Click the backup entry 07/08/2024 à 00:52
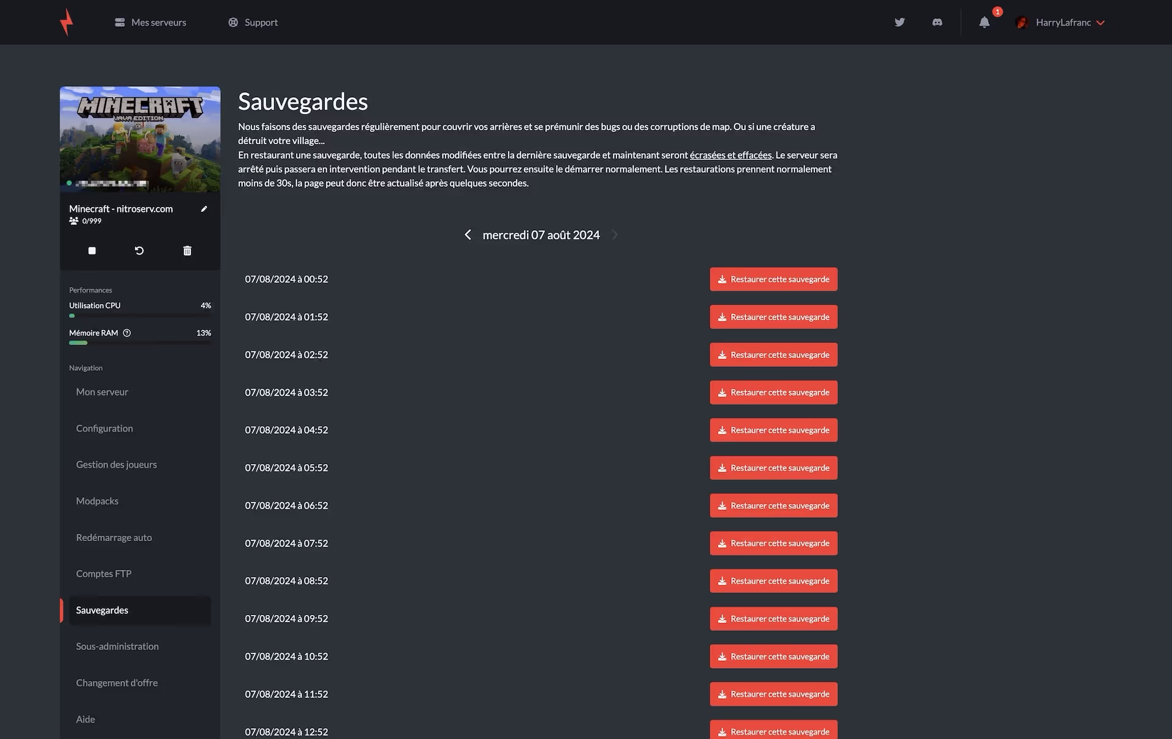Screen dimensions: 1172x739 [x=286, y=279]
